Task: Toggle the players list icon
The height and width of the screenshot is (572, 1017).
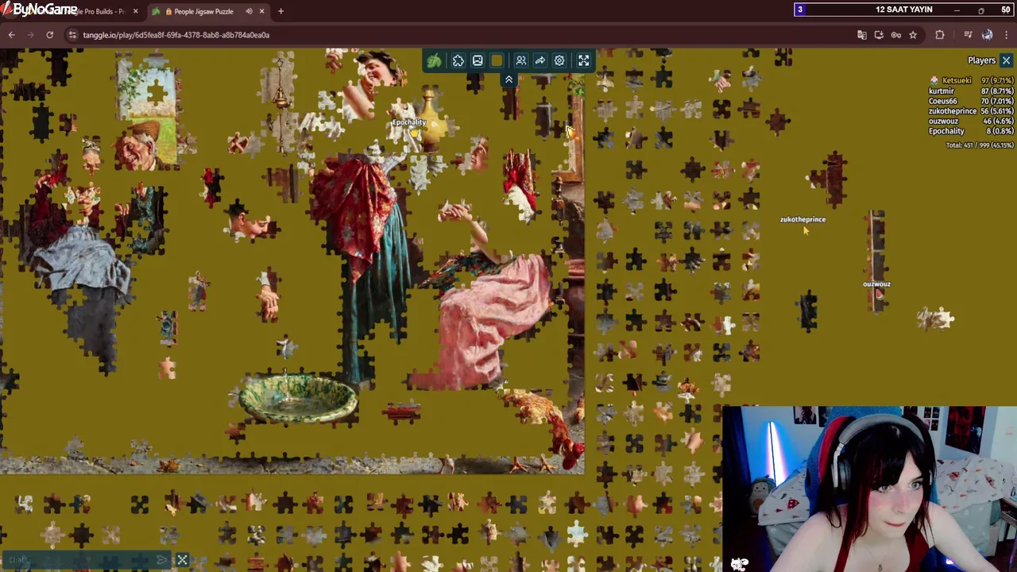Action: [x=521, y=60]
